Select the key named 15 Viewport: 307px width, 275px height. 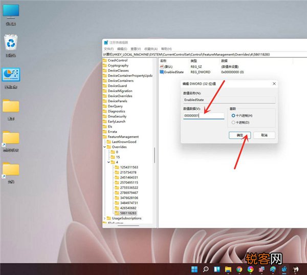coord(118,157)
